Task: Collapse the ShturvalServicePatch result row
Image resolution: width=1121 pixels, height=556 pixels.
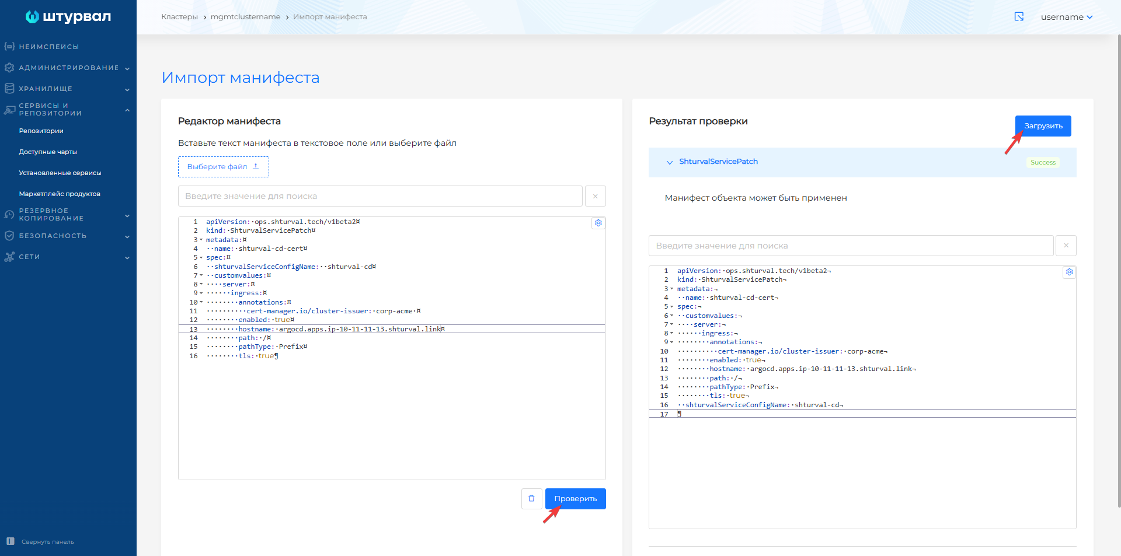Action: [670, 162]
